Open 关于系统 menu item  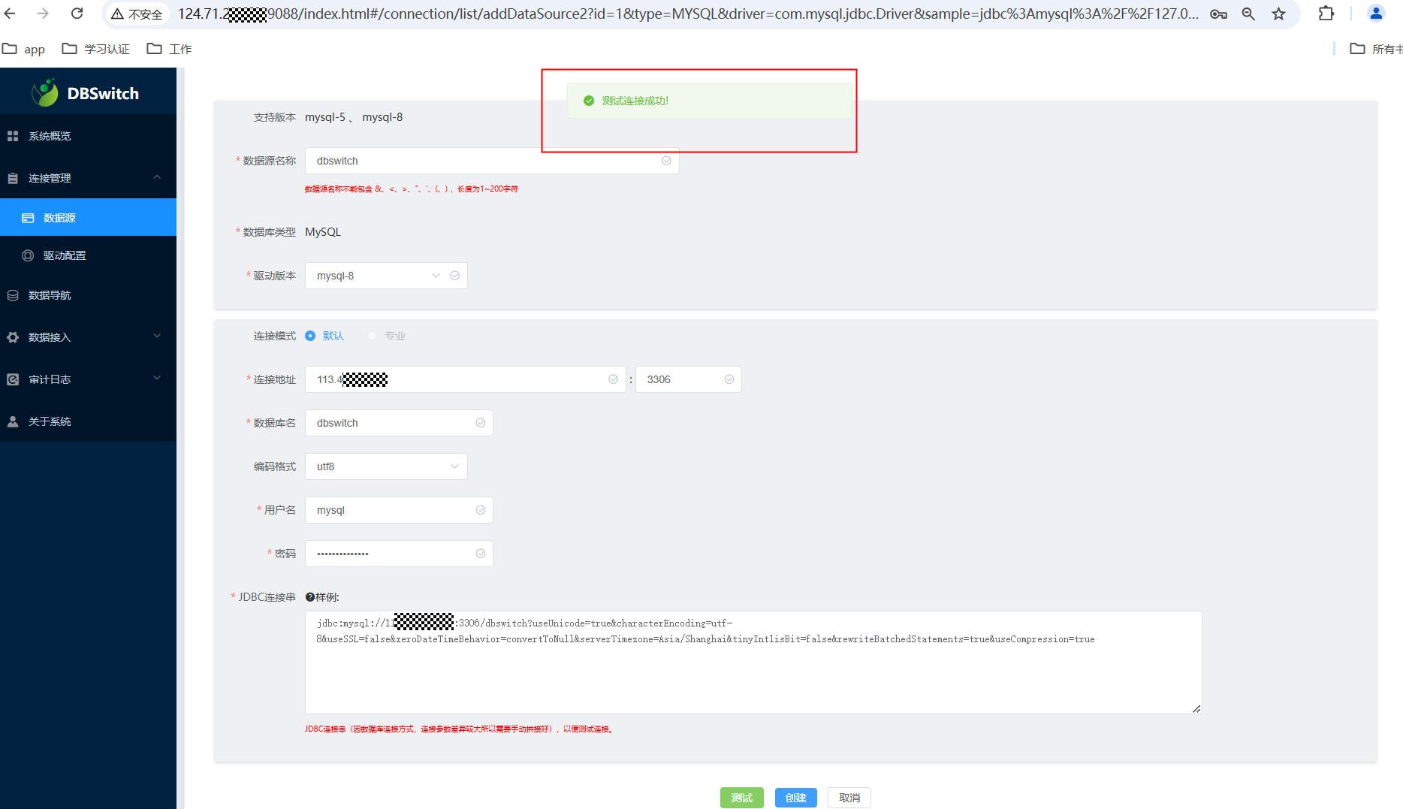click(x=88, y=421)
